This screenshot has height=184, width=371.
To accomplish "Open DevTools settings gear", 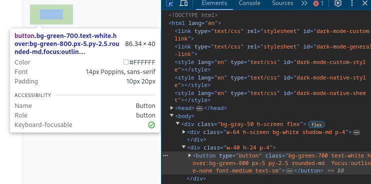I will pyautogui.click(x=338, y=3).
